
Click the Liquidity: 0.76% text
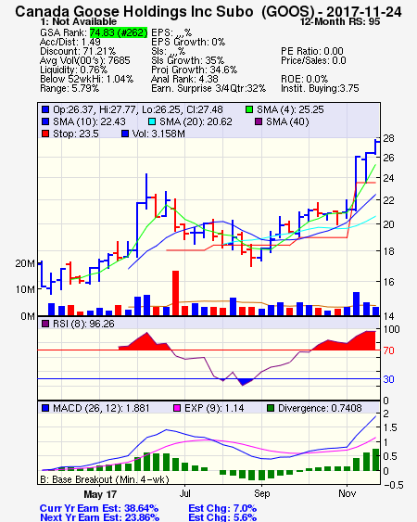(73, 70)
